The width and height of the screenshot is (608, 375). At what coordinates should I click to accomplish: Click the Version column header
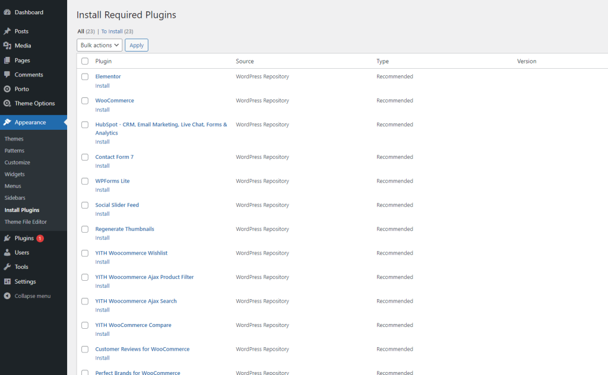(527, 61)
